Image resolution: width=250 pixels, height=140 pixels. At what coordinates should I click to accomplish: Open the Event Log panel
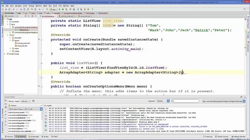[207, 136]
